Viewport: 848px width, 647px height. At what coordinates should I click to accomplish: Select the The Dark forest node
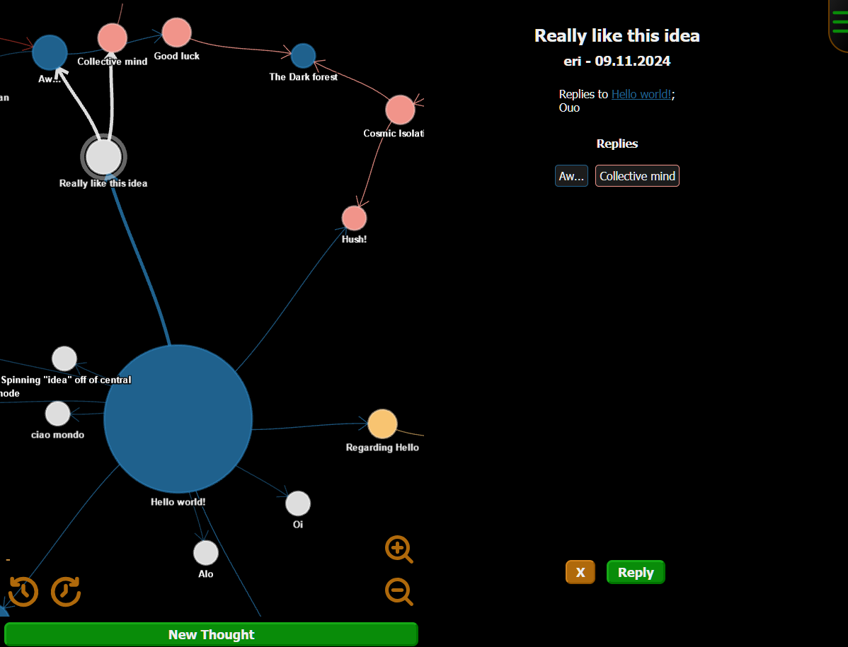point(304,56)
